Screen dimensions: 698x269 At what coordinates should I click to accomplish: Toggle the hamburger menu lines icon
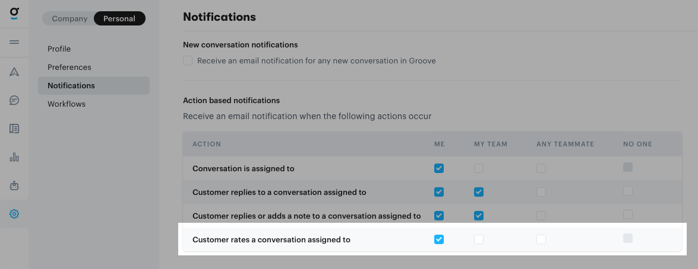click(14, 42)
